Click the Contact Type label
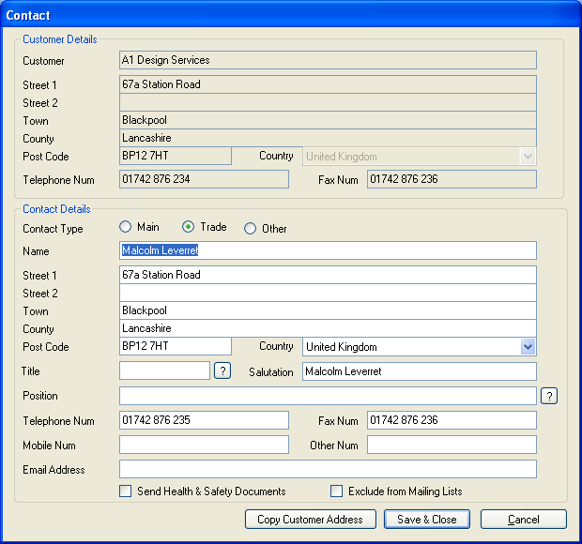 pyautogui.click(x=53, y=229)
